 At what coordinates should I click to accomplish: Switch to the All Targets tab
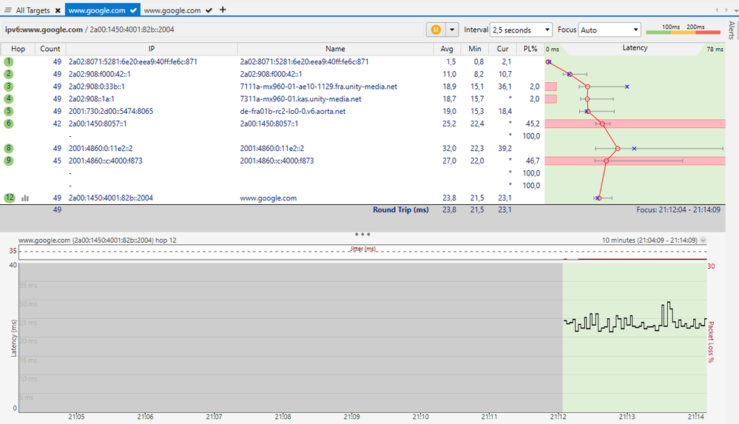click(33, 10)
